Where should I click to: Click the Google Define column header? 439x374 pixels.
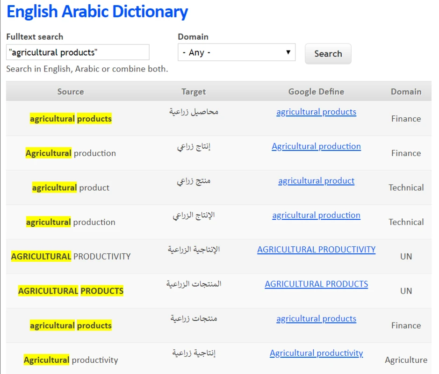[x=317, y=92]
